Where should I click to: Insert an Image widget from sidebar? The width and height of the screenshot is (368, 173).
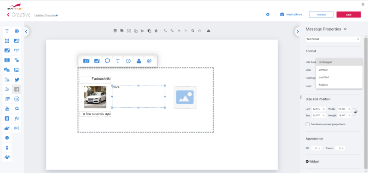(x=7, y=50)
